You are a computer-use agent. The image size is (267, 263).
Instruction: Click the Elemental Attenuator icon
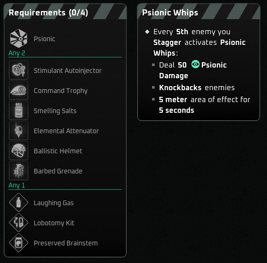[19, 131]
